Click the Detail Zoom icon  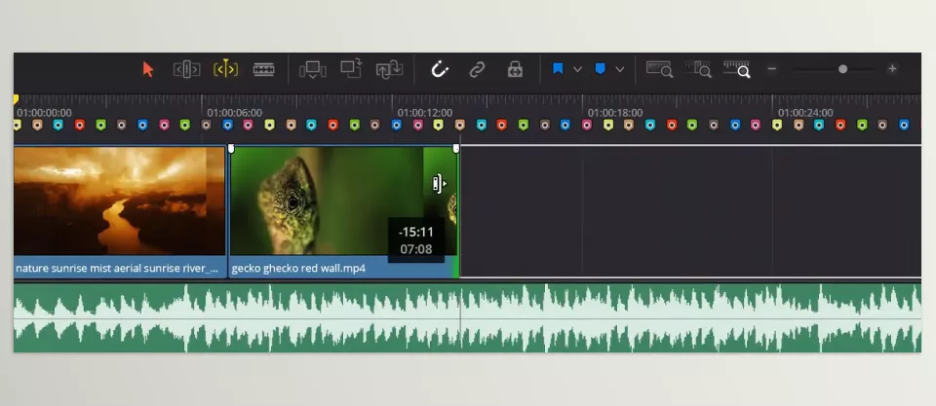pyautogui.click(x=698, y=69)
